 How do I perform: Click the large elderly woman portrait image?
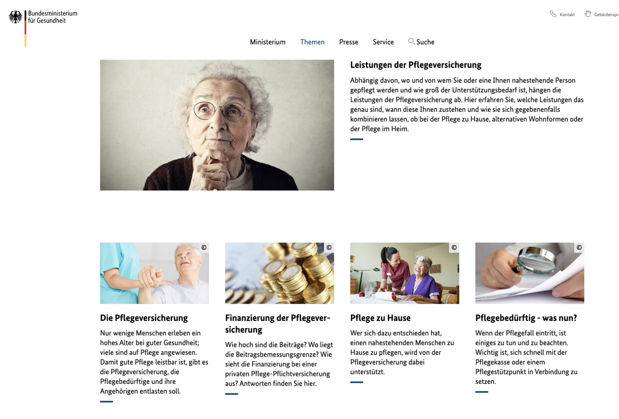[217, 125]
